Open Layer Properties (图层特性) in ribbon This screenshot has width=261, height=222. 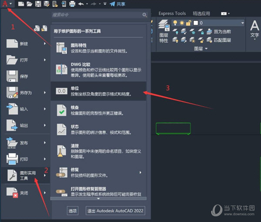coord(164,33)
